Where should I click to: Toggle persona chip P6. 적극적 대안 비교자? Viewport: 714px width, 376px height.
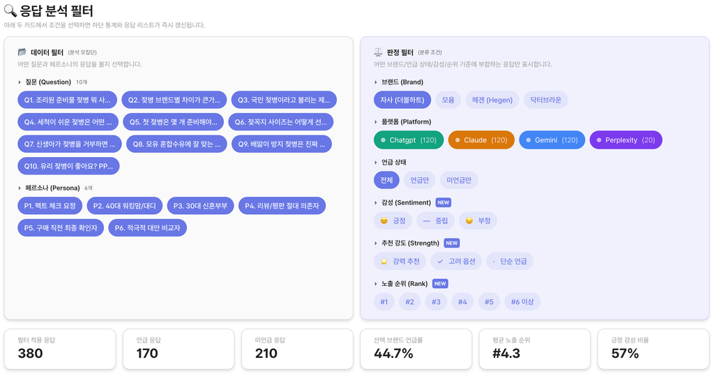(x=148, y=228)
